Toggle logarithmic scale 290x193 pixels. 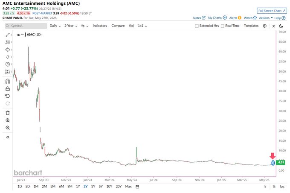282,187
